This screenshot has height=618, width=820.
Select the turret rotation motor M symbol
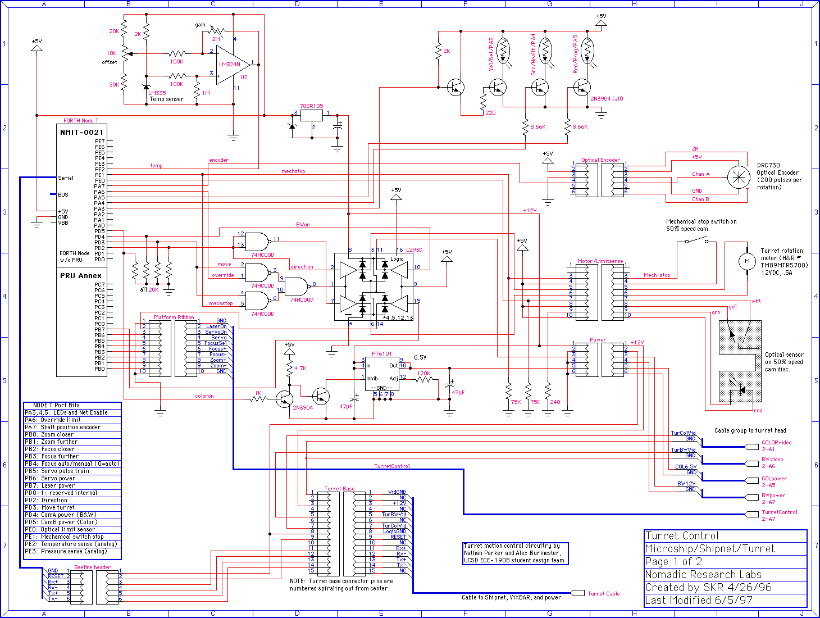[x=747, y=261]
